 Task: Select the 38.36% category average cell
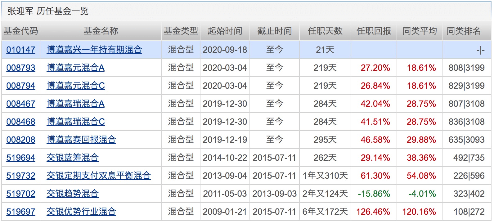pyautogui.click(x=420, y=158)
